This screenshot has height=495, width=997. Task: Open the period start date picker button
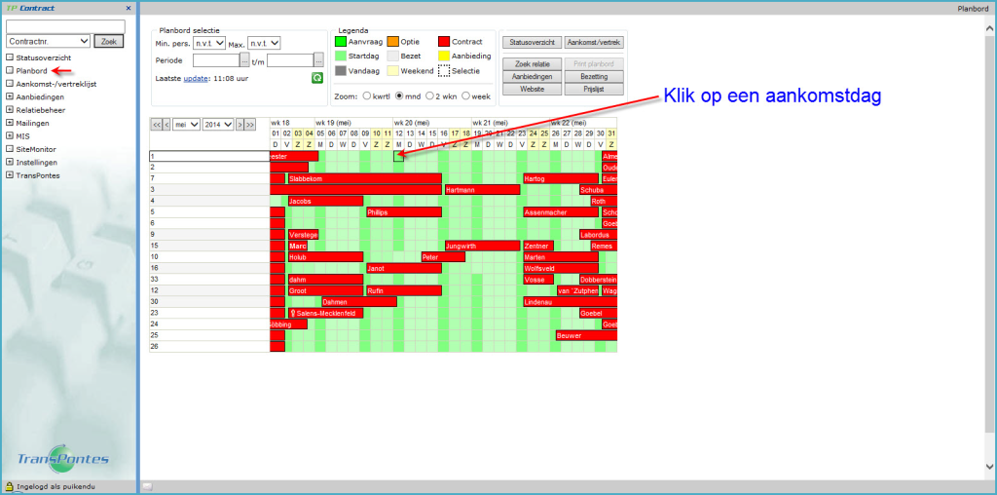tap(245, 60)
